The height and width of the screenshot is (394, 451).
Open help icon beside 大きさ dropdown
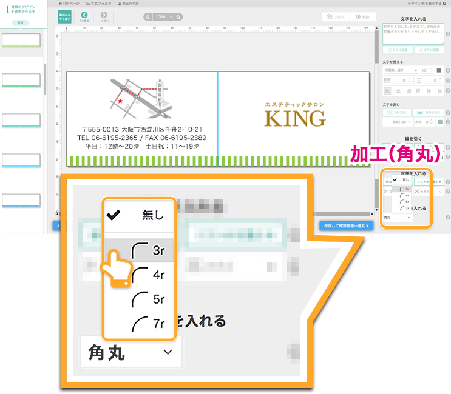point(447,192)
